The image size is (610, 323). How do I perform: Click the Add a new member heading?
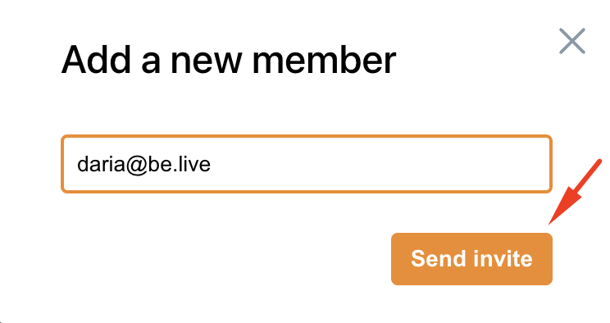pos(229,60)
